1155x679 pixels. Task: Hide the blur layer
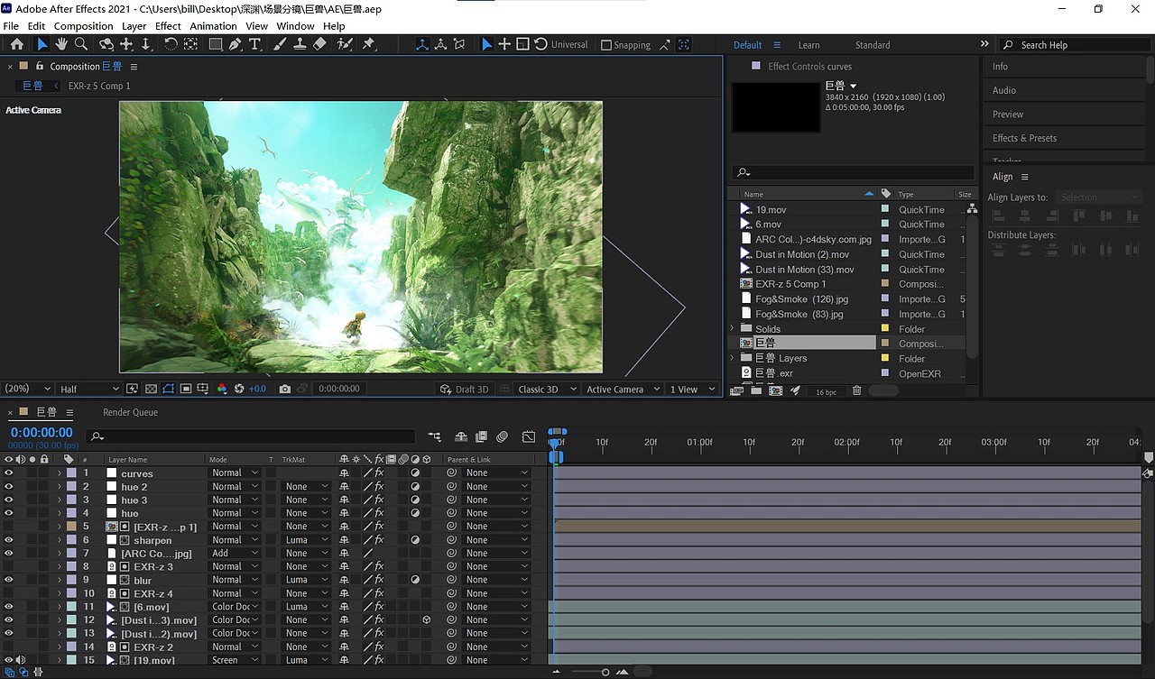[9, 579]
